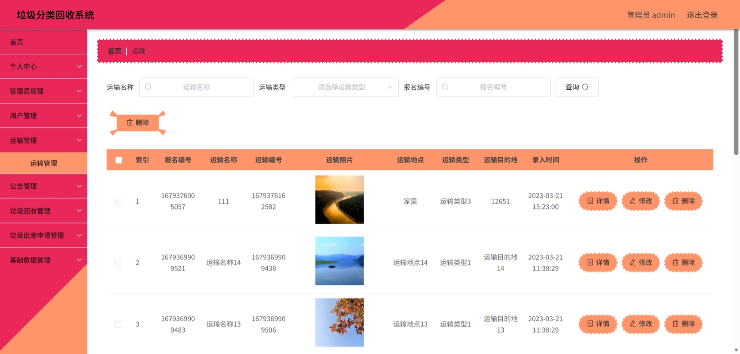
Task: Click 管理员 admin in the header
Action: [651, 15]
